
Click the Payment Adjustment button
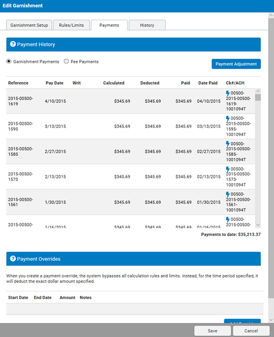tap(236, 64)
